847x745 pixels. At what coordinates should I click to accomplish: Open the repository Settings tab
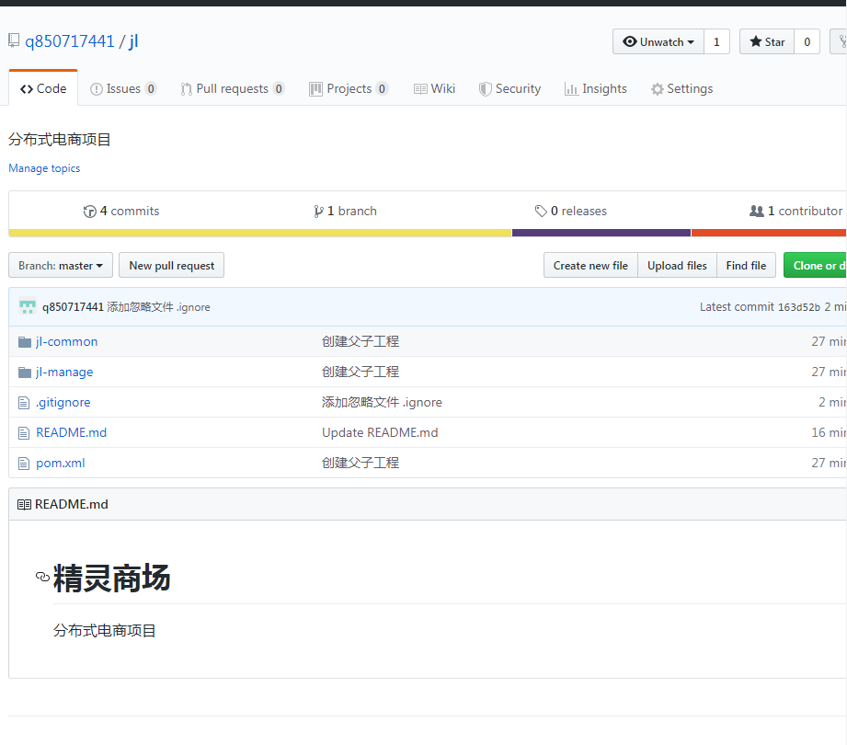(681, 88)
